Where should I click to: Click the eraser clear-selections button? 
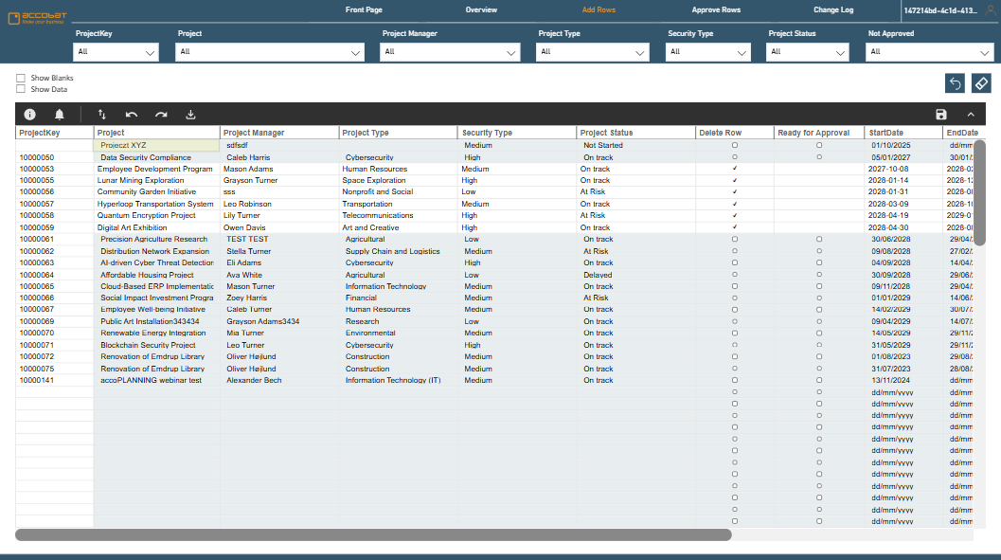pyautogui.click(x=981, y=83)
